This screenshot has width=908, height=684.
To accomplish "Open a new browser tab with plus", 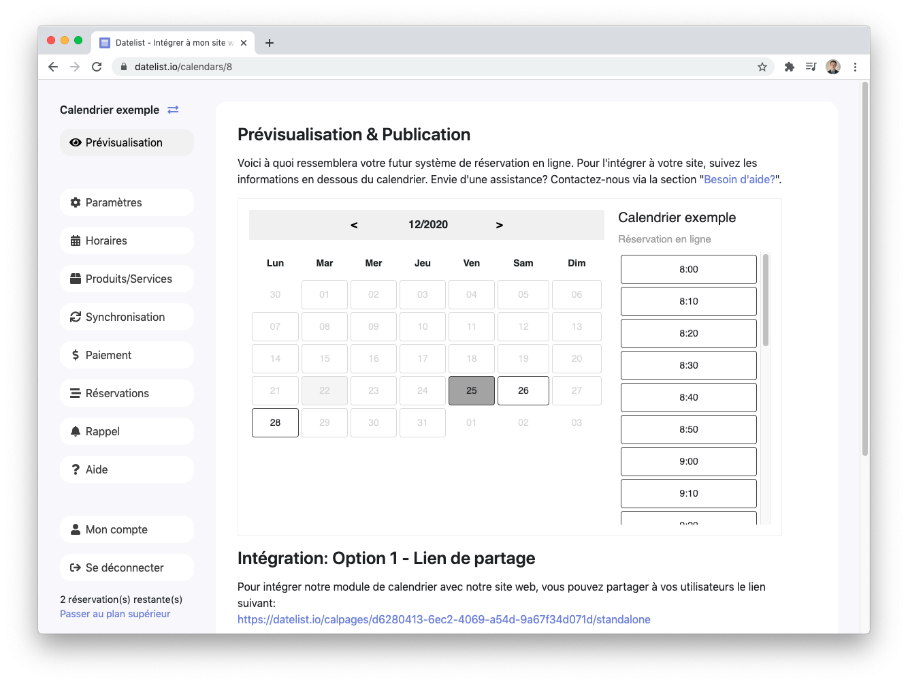I will tap(270, 43).
